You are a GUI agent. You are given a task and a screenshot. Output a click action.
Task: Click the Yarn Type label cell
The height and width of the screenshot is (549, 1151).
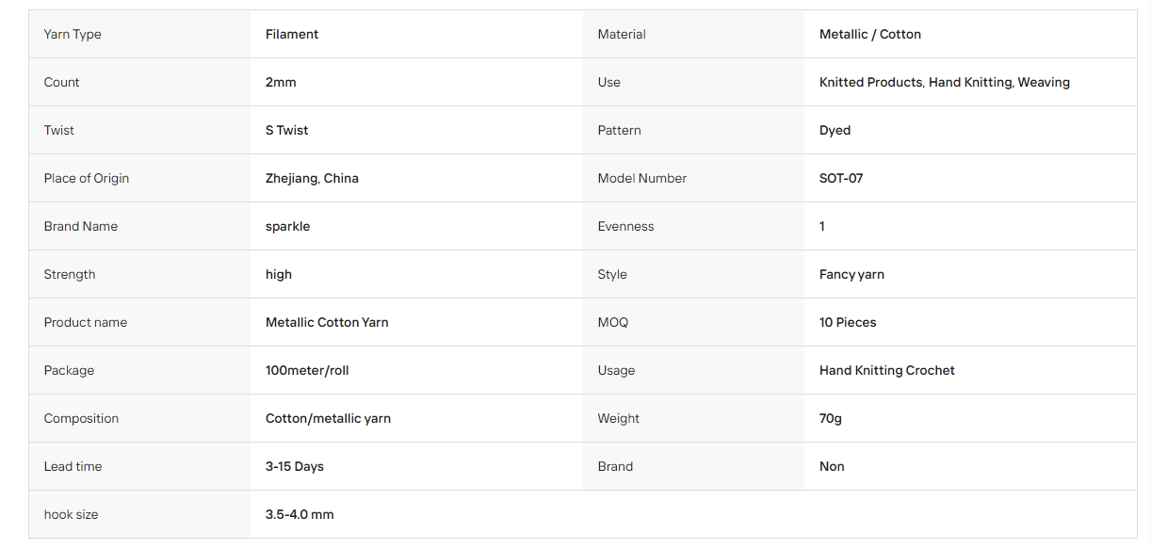(x=139, y=34)
